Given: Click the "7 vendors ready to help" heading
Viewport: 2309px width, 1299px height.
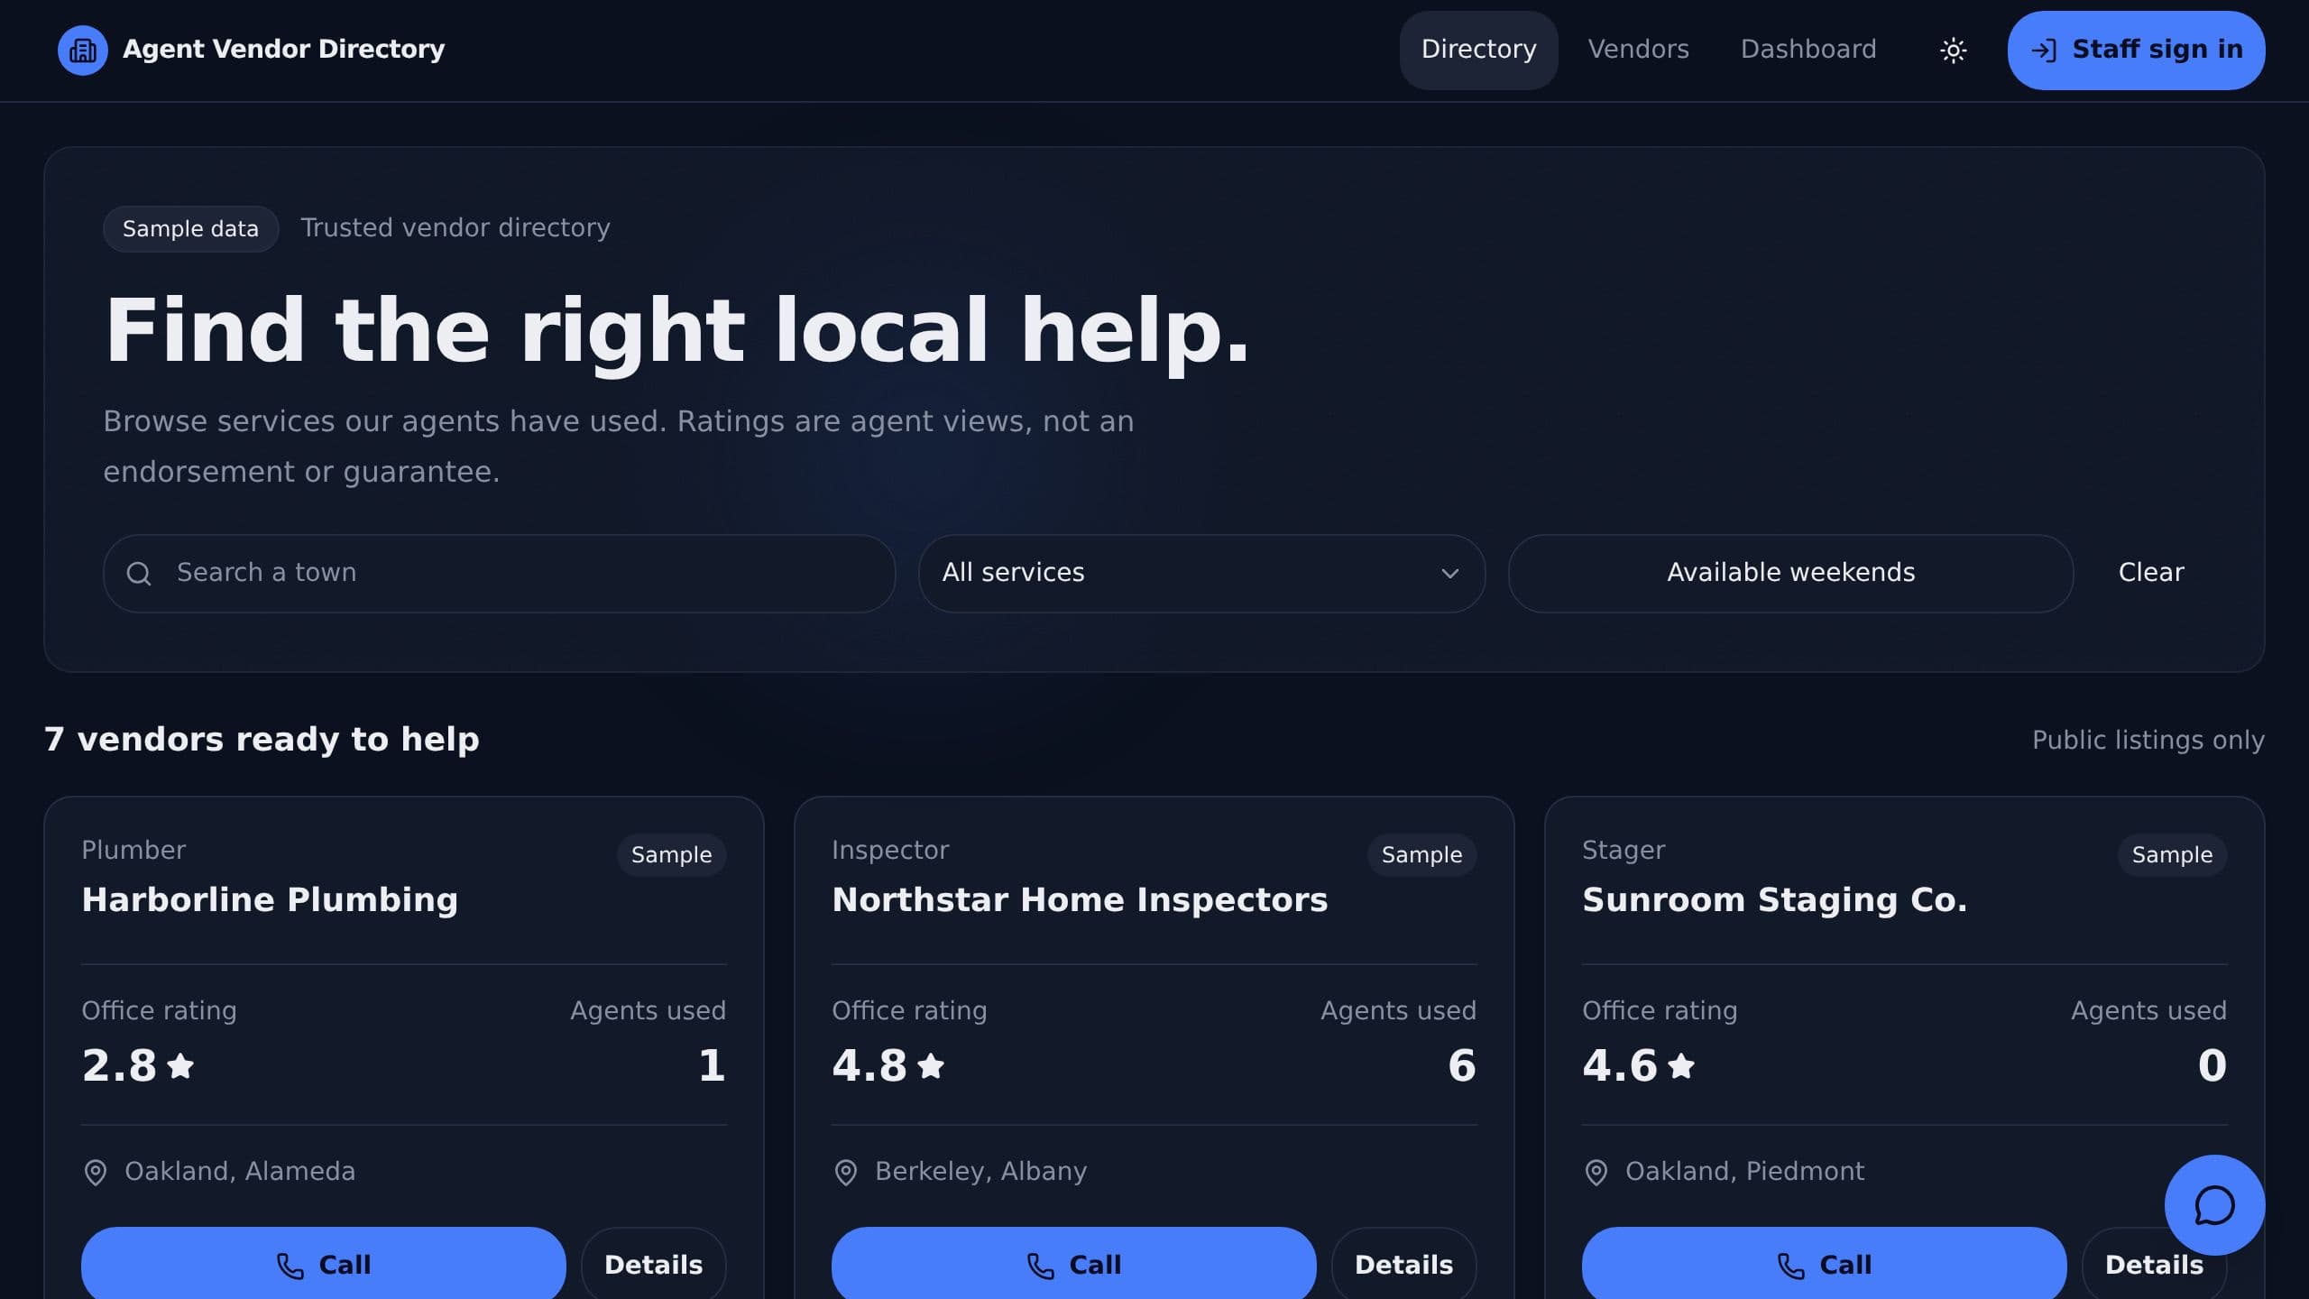Looking at the screenshot, I should point(262,740).
